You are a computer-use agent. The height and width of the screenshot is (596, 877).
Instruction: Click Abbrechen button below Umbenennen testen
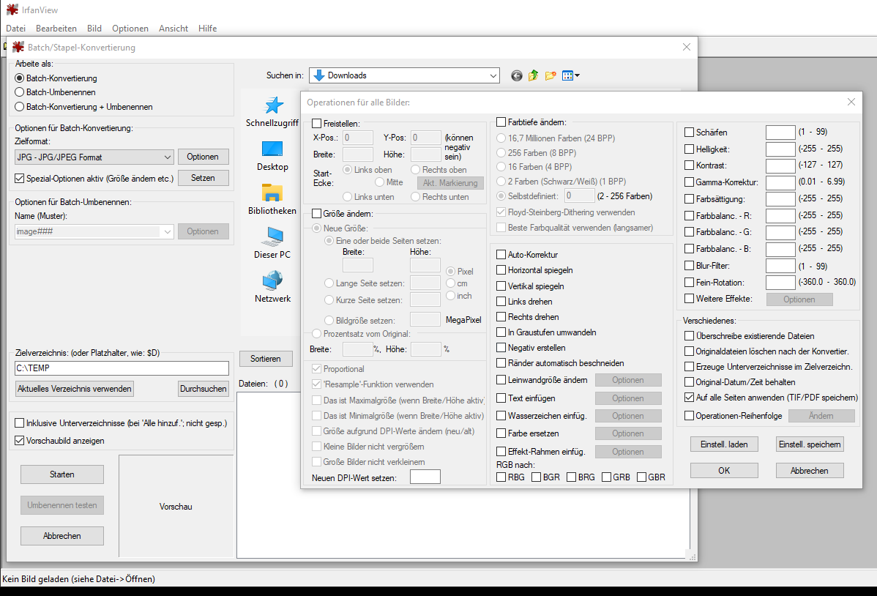tap(62, 536)
